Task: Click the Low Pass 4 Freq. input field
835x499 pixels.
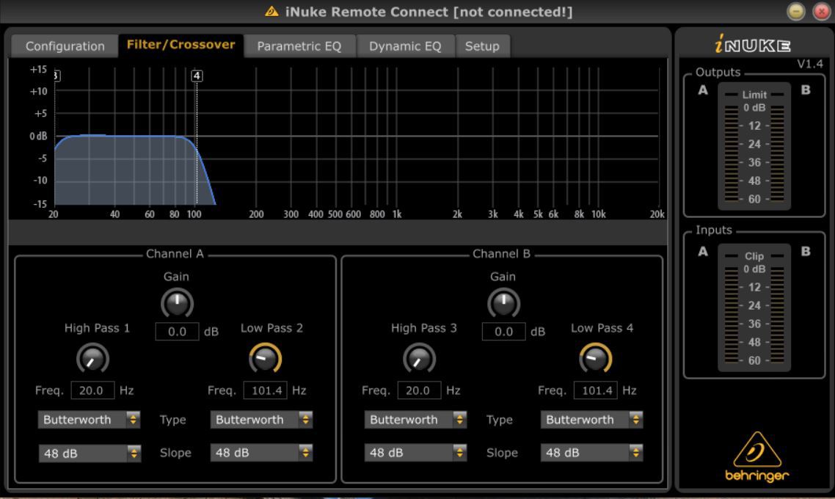Action: 595,390
